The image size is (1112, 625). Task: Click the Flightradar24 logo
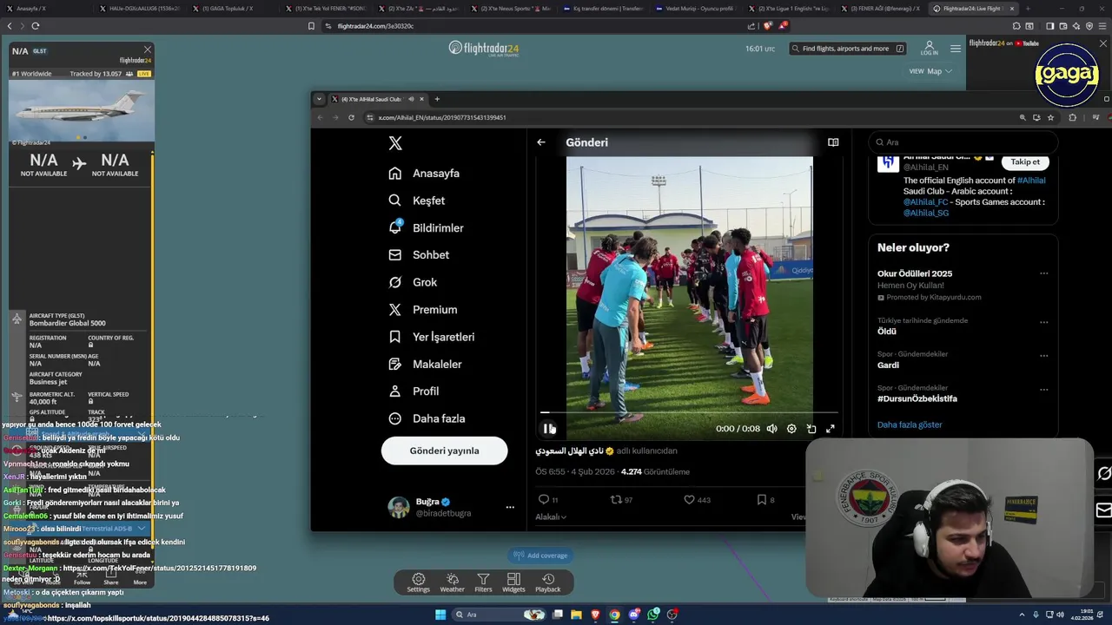click(485, 49)
